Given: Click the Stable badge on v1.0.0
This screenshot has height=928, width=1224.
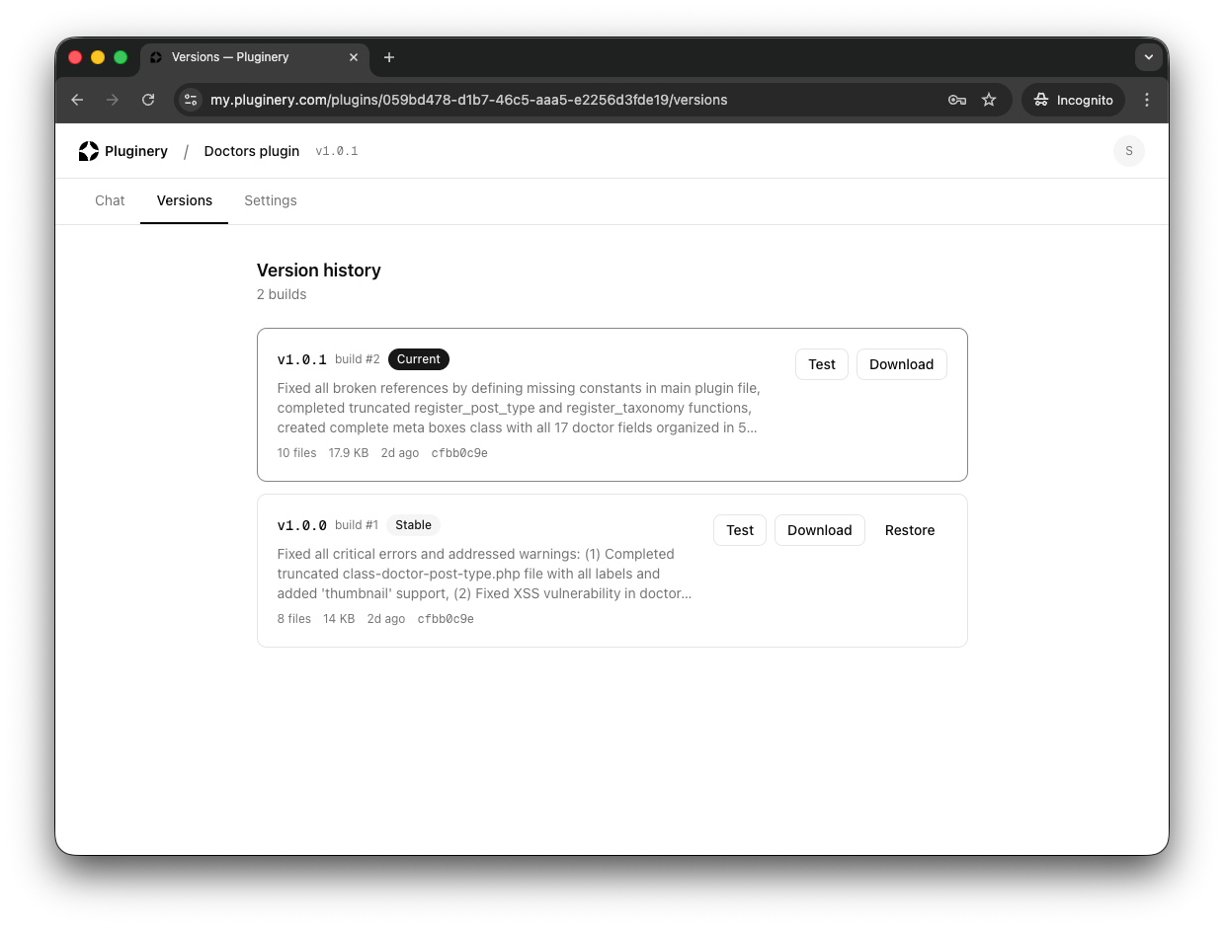Looking at the screenshot, I should coord(413,524).
